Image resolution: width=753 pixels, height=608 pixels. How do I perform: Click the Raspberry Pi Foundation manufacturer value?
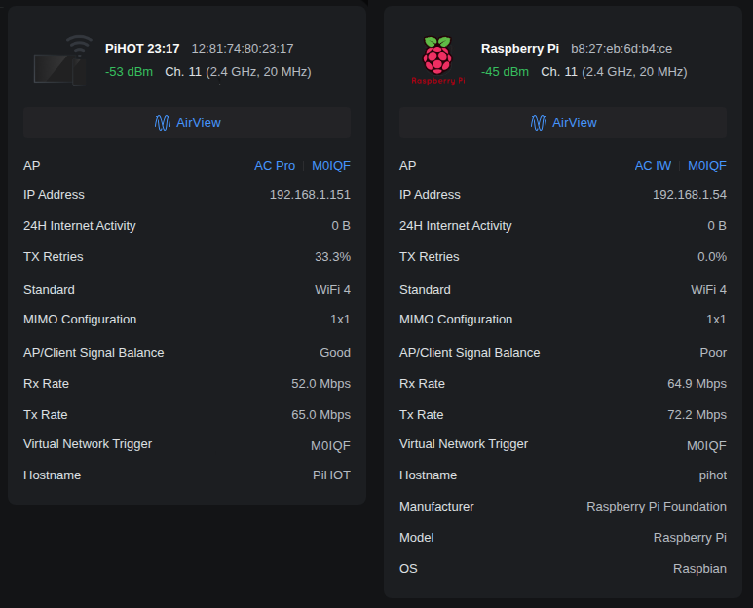click(656, 507)
